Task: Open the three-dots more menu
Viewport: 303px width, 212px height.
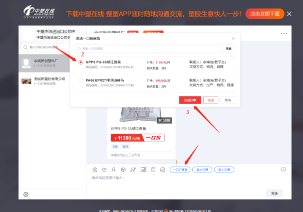Action: click(284, 33)
